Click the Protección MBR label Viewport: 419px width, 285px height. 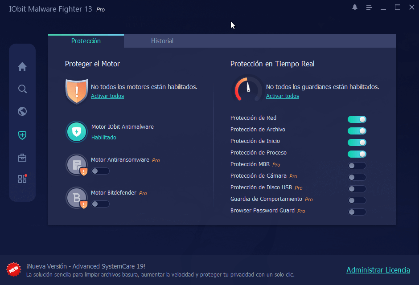point(250,164)
